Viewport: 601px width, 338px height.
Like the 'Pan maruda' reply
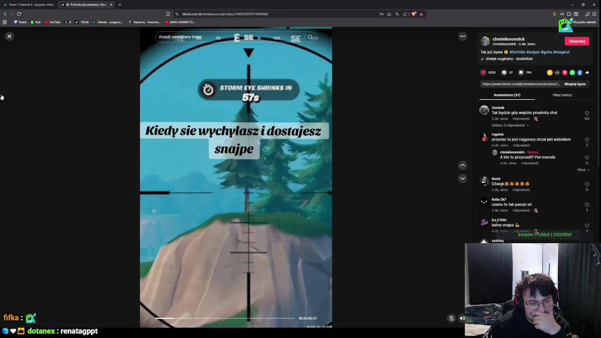587,158
